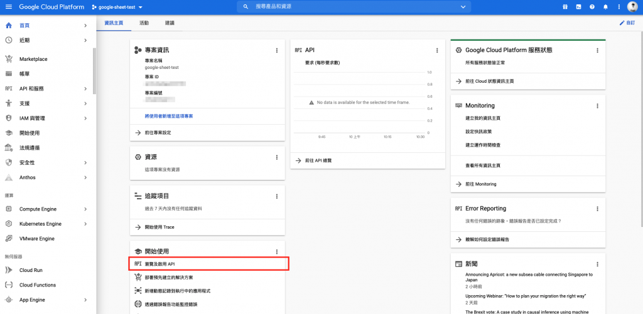This screenshot has width=643, height=314.
Task: Click in the 搜尋產品和資源 search field
Action: pos(354,7)
